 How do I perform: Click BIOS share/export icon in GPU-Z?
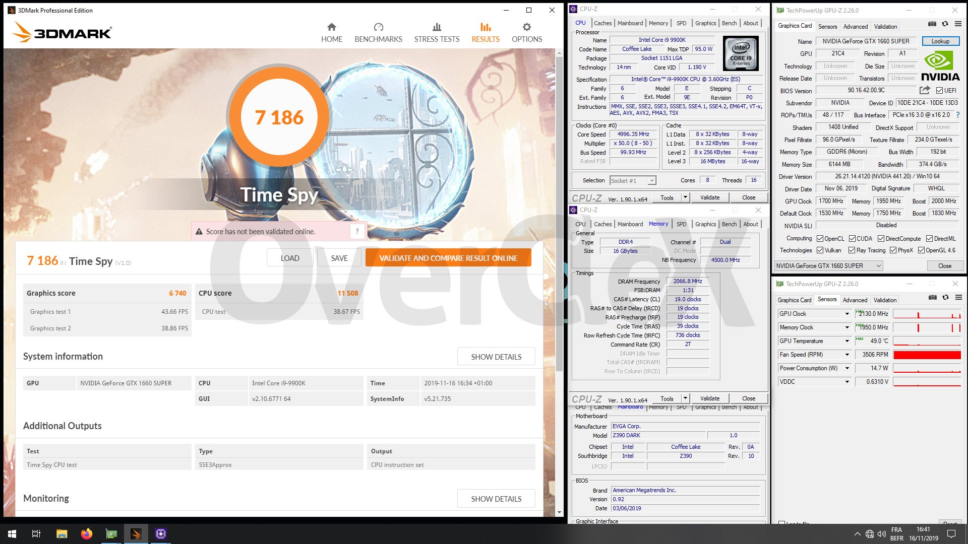point(925,90)
